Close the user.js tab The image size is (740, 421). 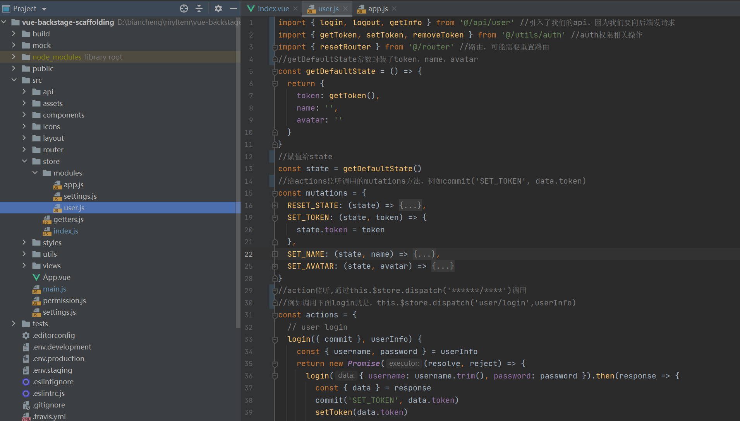[345, 9]
